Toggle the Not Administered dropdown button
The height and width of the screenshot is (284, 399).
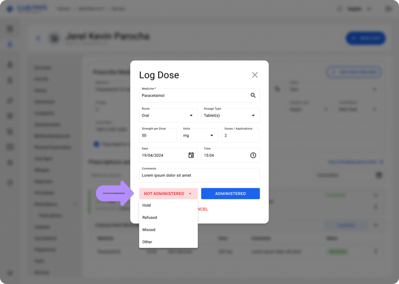(168, 193)
